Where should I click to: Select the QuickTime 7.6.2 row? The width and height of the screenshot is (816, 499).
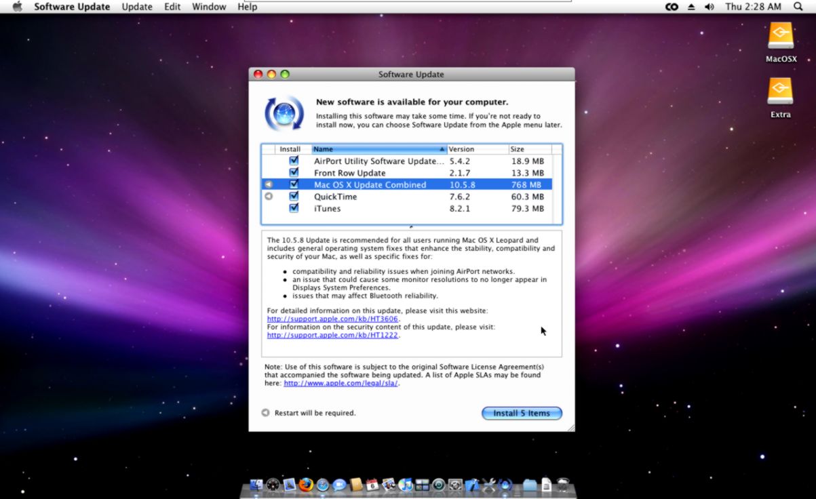tap(406, 197)
